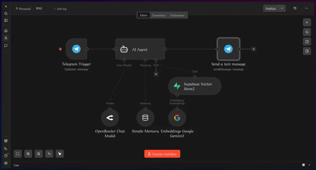
Task: Click the Telegram Trigger output connector
Action: coord(87,49)
